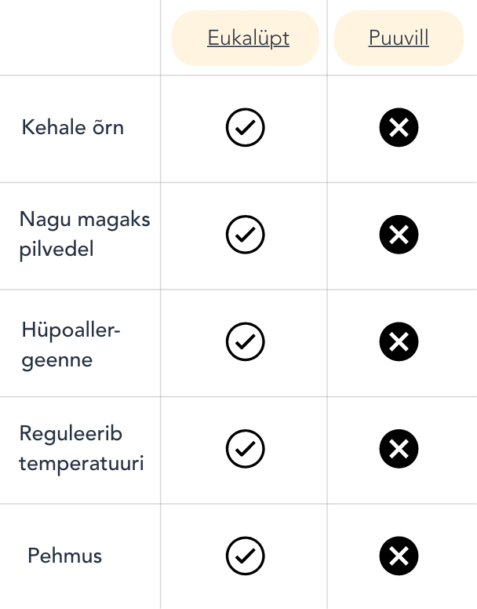Click the Eukalüpt checkmark for Hüpoallergeenne

246,342
